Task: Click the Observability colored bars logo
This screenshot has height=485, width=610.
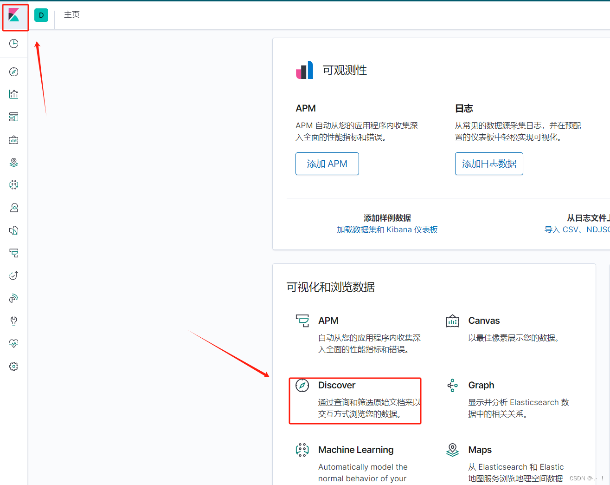Action: point(305,70)
